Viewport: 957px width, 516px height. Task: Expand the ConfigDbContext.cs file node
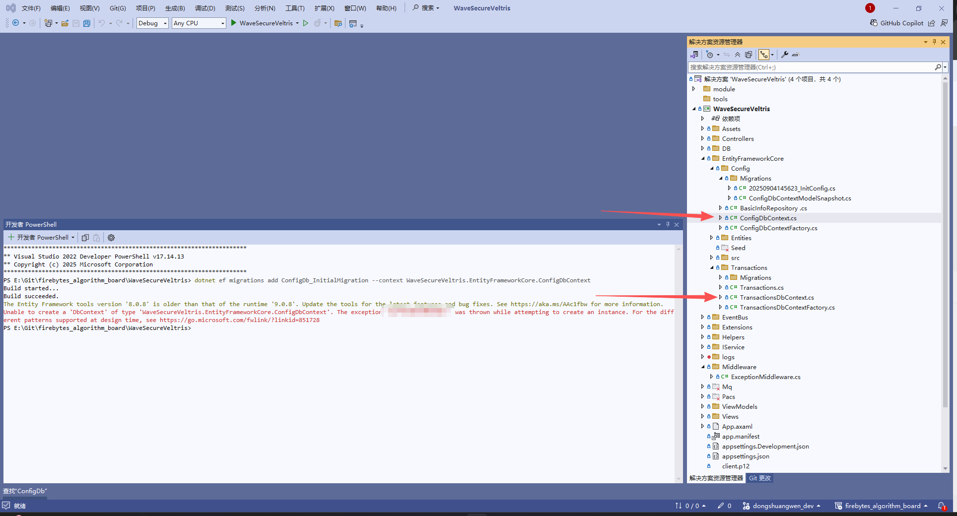(720, 218)
